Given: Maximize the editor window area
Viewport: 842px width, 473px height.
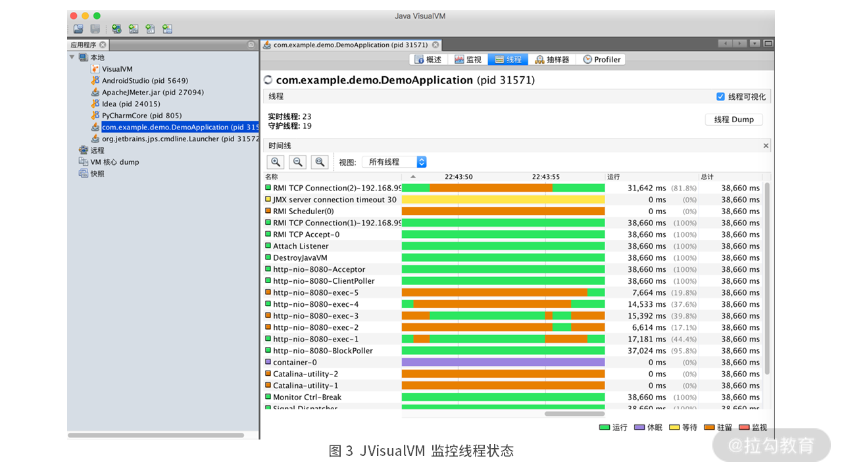Looking at the screenshot, I should pos(768,44).
